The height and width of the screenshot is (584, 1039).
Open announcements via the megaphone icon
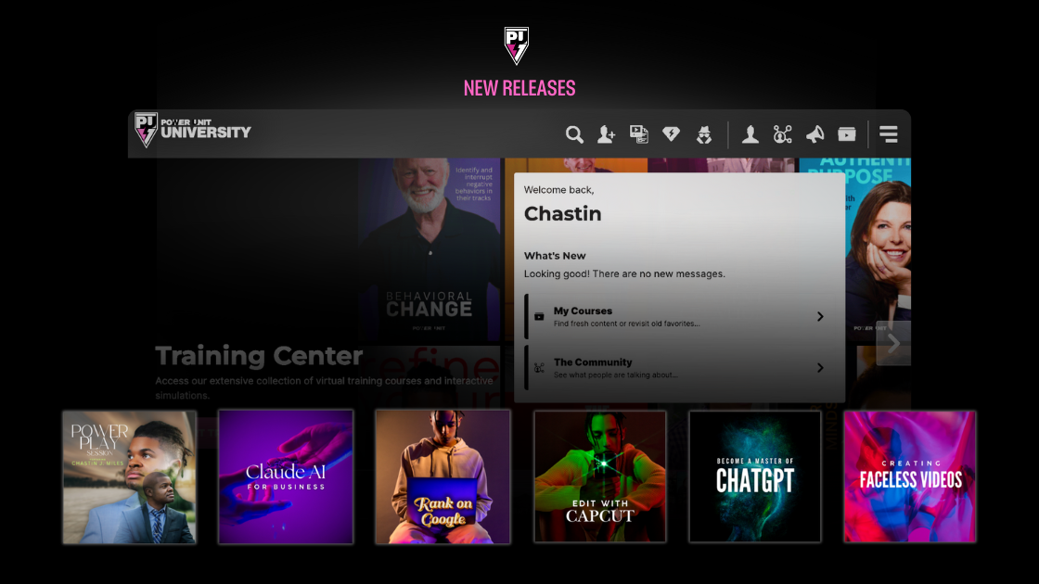tap(815, 134)
